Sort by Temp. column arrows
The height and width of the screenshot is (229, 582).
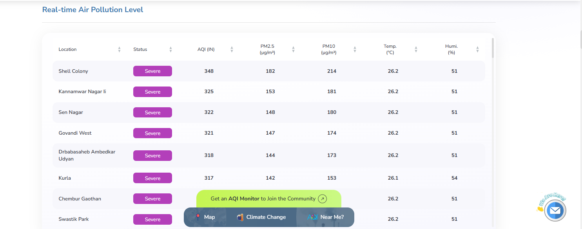pyautogui.click(x=416, y=49)
